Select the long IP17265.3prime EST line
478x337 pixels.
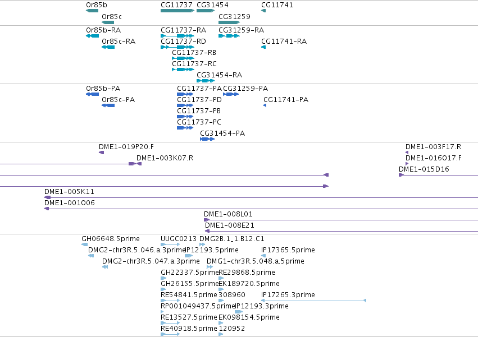[313, 301]
